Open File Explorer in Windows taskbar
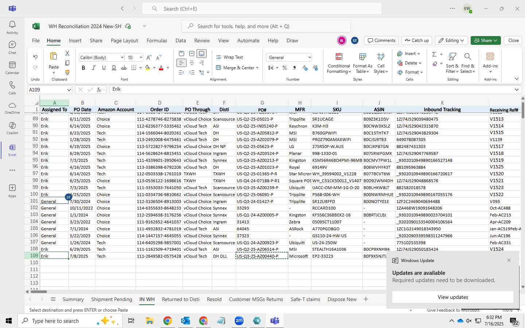525x328 pixels. [x=150, y=321]
